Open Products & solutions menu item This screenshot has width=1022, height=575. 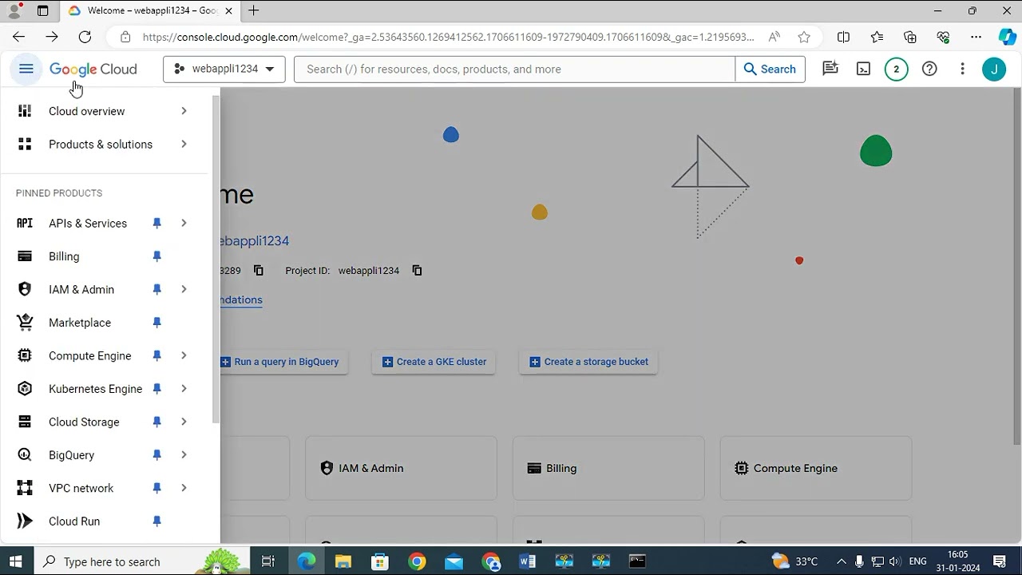(x=105, y=145)
